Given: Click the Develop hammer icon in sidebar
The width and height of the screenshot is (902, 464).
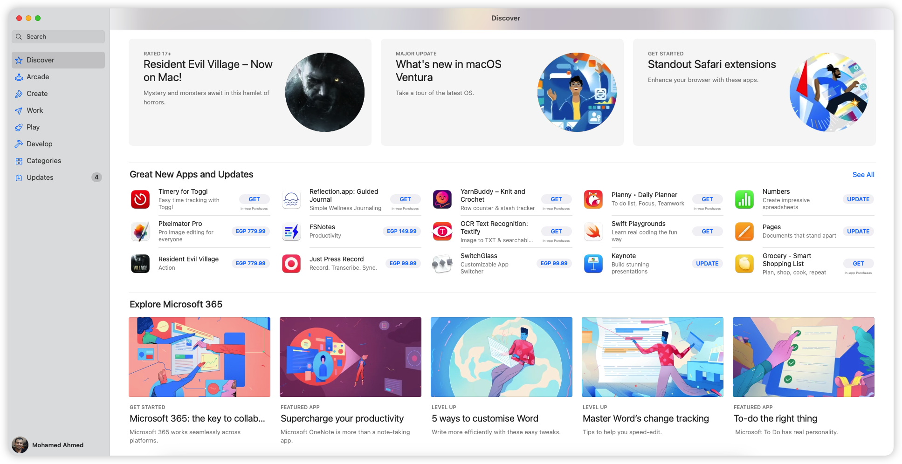Looking at the screenshot, I should (19, 144).
